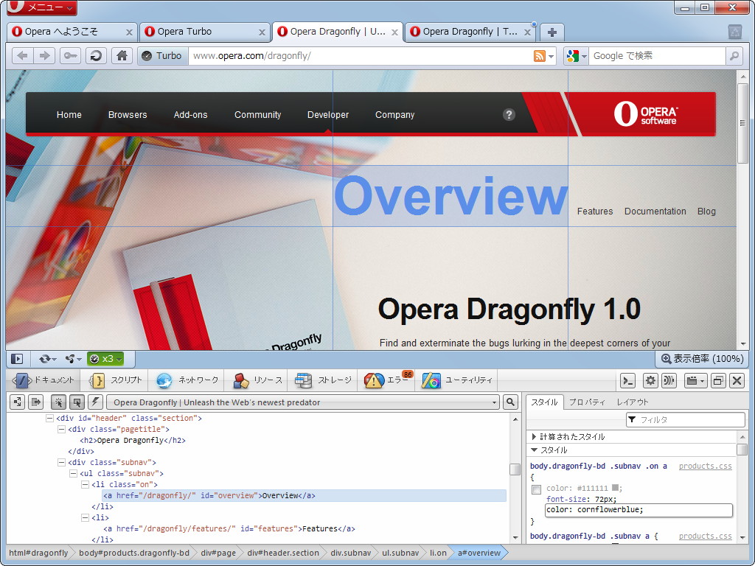Click the Documentation link on the page
755x566 pixels.
click(655, 212)
